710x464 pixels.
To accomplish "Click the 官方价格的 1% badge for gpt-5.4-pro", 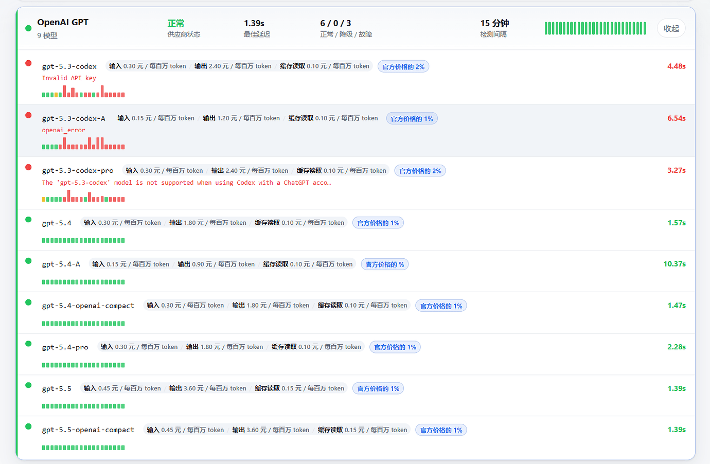I will 395,347.
